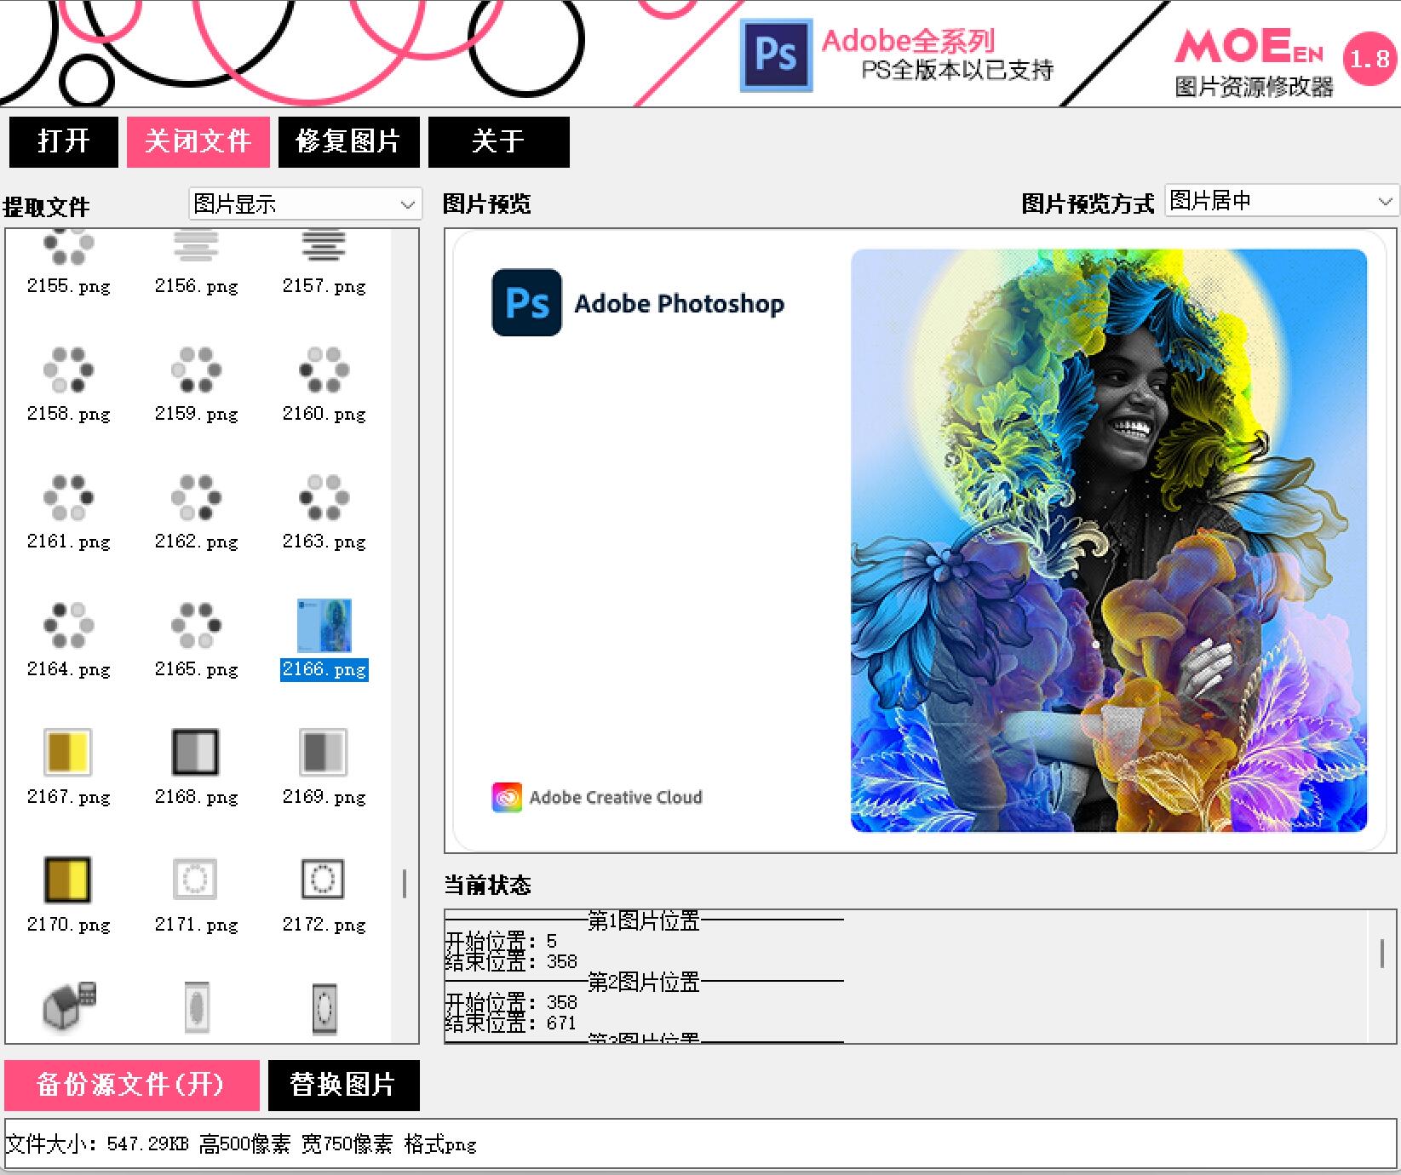Screen dimensions: 1401x1175
Task: Click the file size status text
Action: coord(241,1143)
